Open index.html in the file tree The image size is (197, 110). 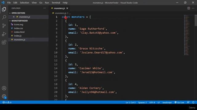(x=19, y=32)
